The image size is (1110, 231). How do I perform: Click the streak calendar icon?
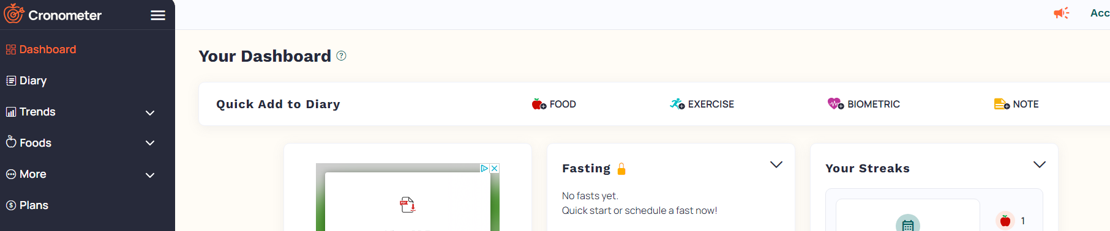[908, 224]
